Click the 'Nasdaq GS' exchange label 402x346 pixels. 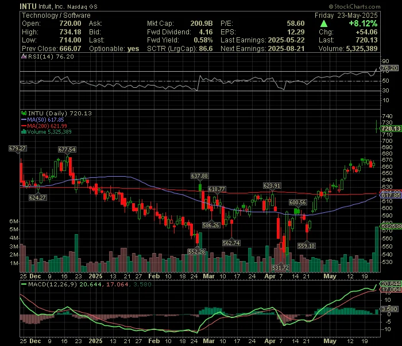82,7
